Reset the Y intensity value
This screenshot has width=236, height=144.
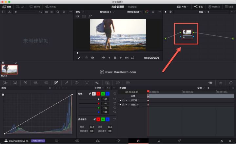tap(115, 99)
